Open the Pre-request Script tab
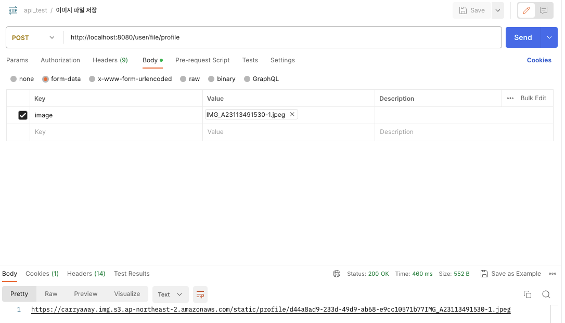 click(x=202, y=60)
